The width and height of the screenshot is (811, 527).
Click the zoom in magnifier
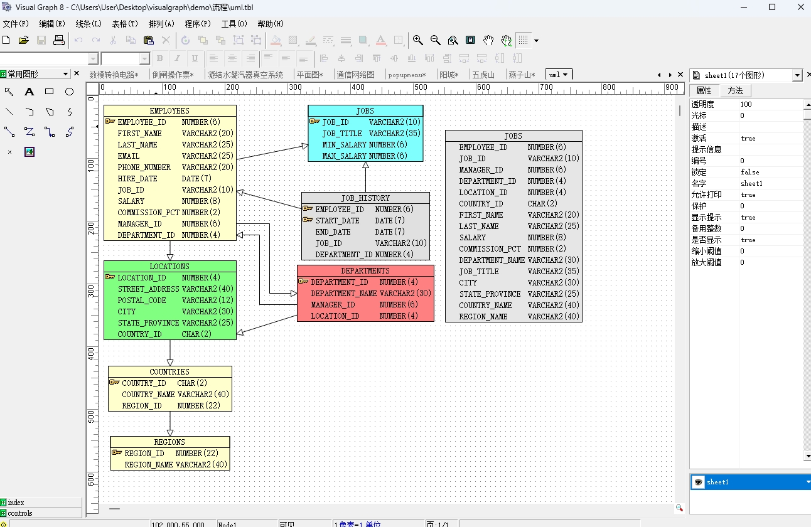418,40
